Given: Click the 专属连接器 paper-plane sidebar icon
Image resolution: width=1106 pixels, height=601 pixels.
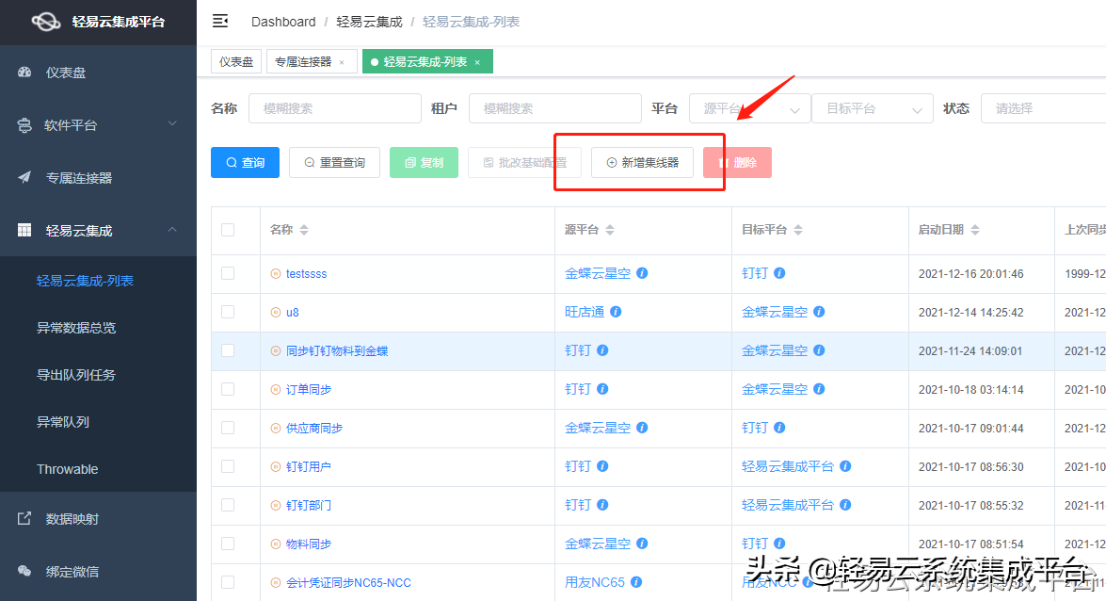Looking at the screenshot, I should click(23, 177).
